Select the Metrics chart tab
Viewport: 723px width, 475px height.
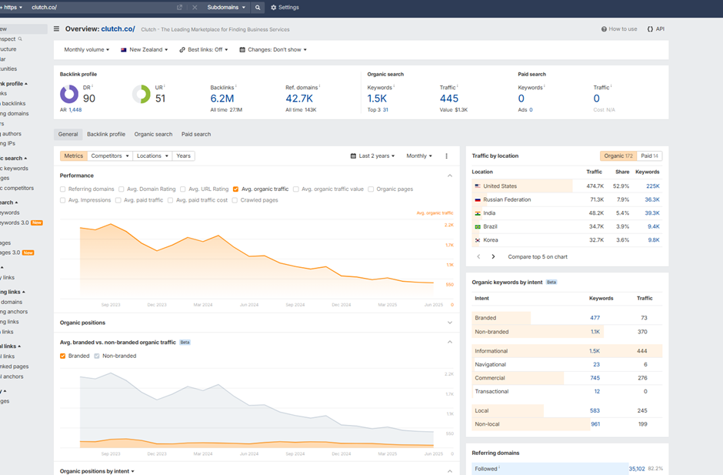(74, 156)
